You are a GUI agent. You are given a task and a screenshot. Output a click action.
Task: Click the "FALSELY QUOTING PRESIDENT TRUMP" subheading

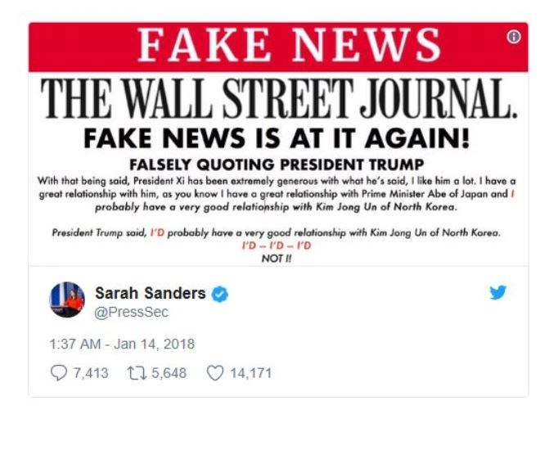pyautogui.click(x=277, y=164)
